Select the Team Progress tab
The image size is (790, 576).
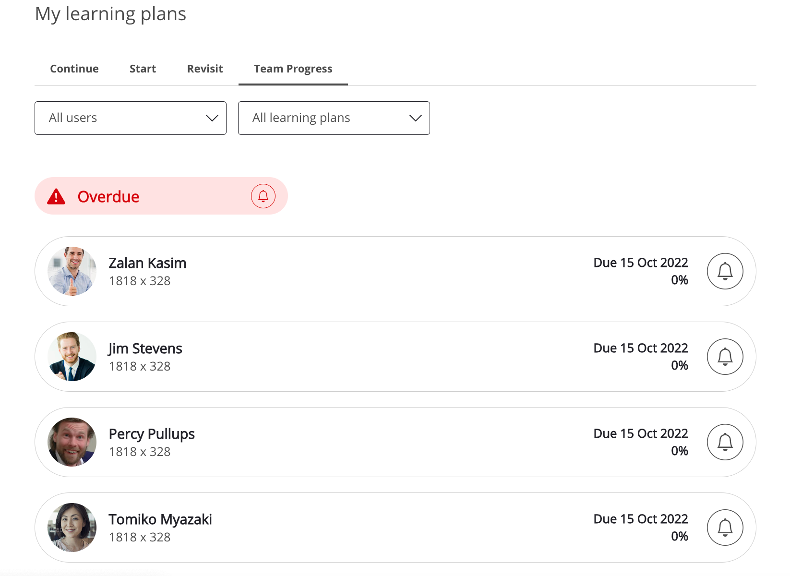pyautogui.click(x=293, y=69)
